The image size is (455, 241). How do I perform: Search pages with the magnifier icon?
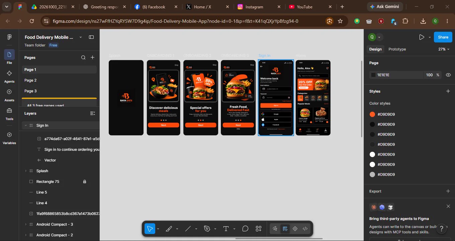coord(83,57)
